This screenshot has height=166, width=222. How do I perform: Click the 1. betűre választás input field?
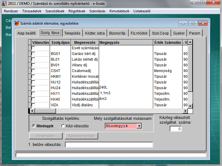[109, 145]
